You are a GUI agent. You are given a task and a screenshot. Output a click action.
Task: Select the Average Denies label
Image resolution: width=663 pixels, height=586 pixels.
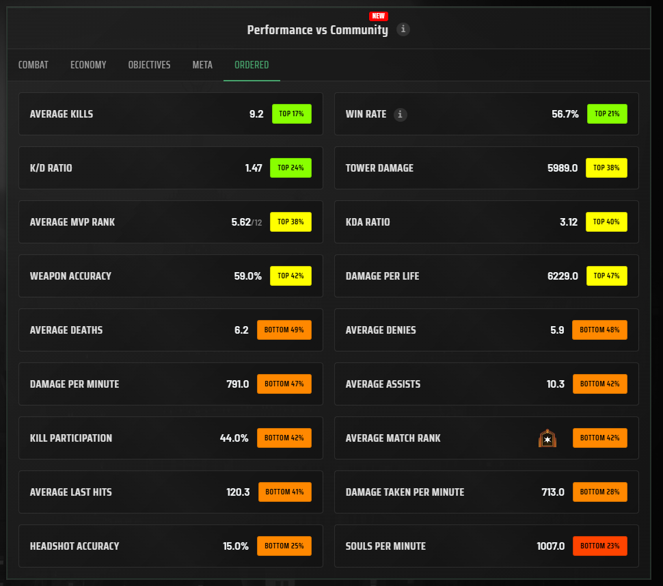coord(381,330)
